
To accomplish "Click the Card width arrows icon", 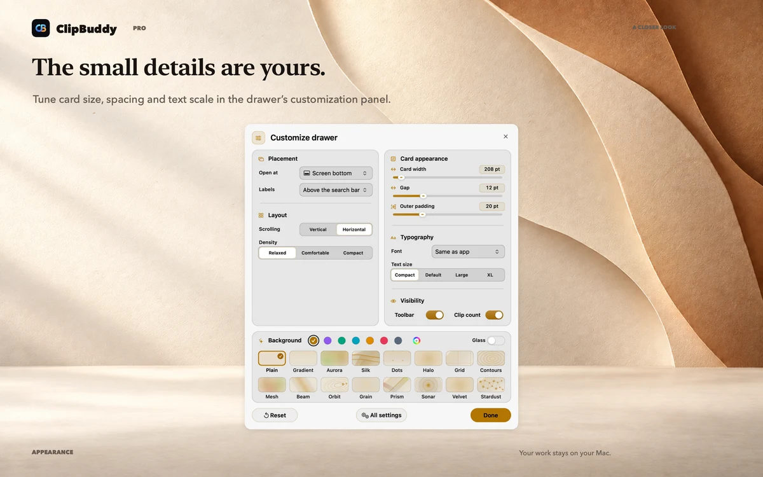I will click(x=394, y=170).
